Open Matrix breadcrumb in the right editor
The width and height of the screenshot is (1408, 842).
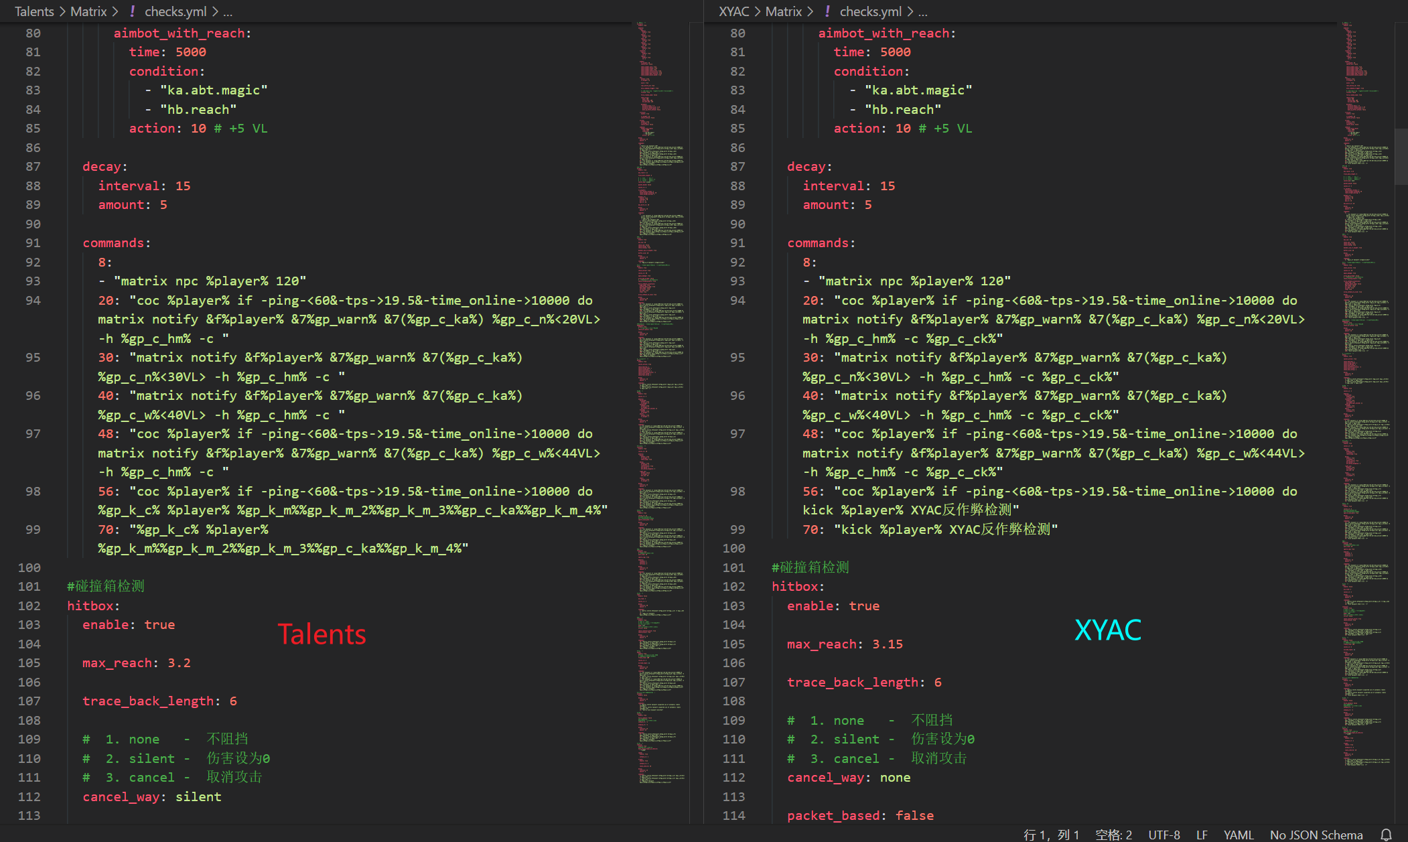(x=783, y=11)
